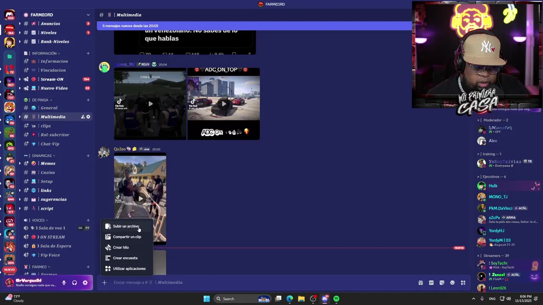The height and width of the screenshot is (305, 543).
Task: Open the apps icon at message bar end
Action: pos(463,283)
